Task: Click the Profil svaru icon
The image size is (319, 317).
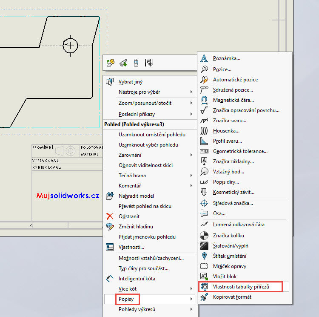Action: [204, 141]
